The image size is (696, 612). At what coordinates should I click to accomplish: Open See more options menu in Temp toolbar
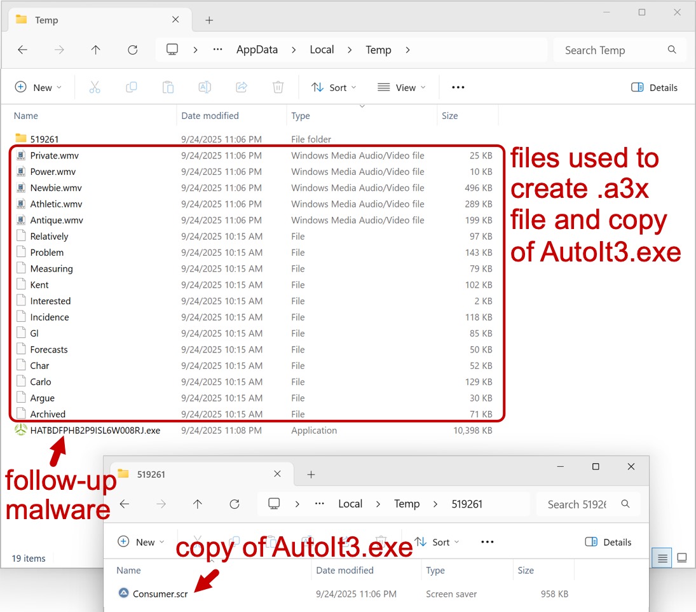[458, 88]
